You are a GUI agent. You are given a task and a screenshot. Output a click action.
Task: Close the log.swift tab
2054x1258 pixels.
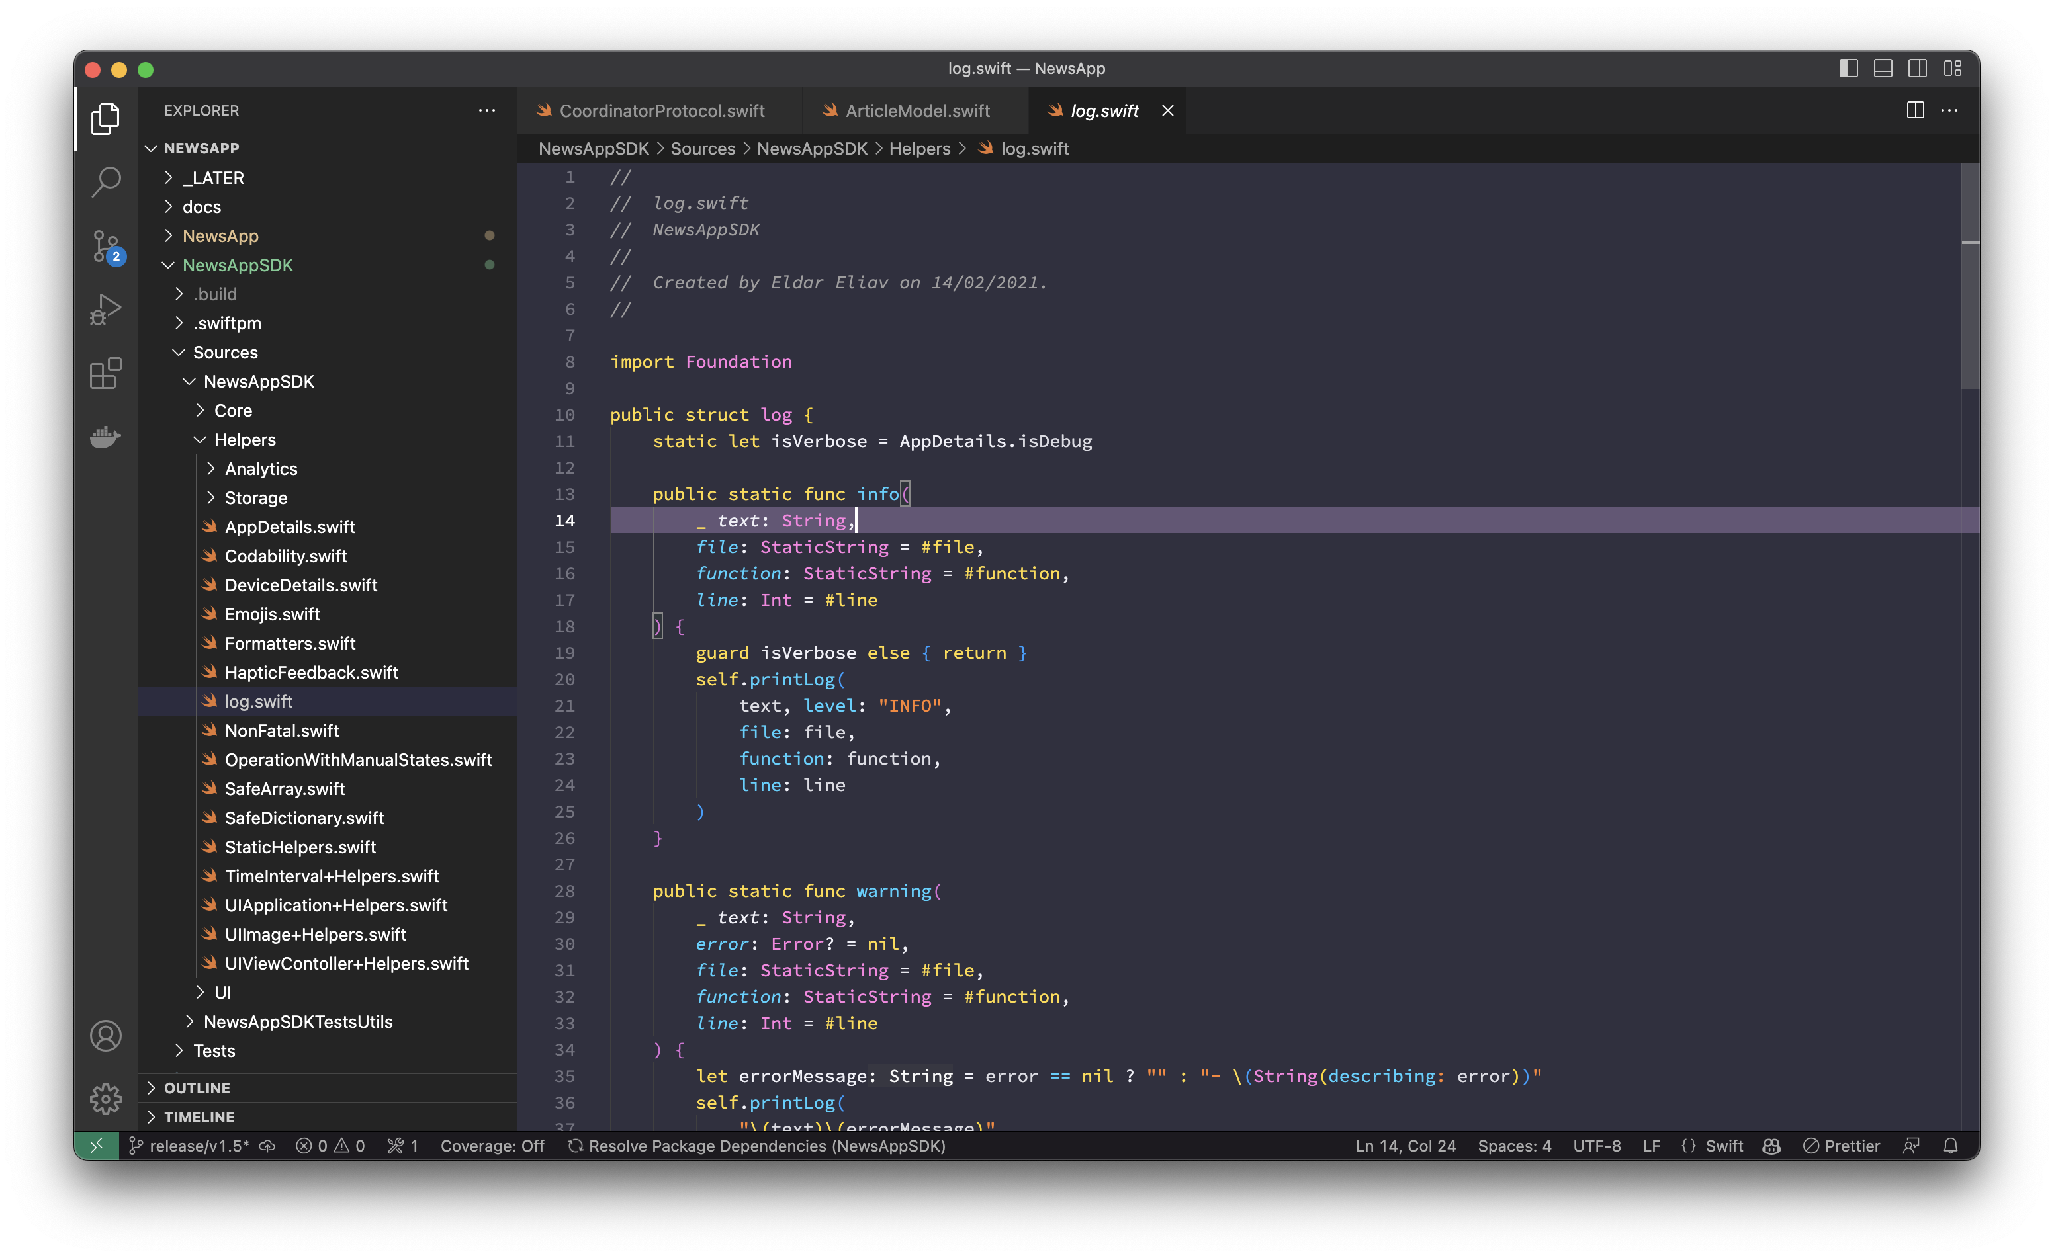click(x=1167, y=110)
